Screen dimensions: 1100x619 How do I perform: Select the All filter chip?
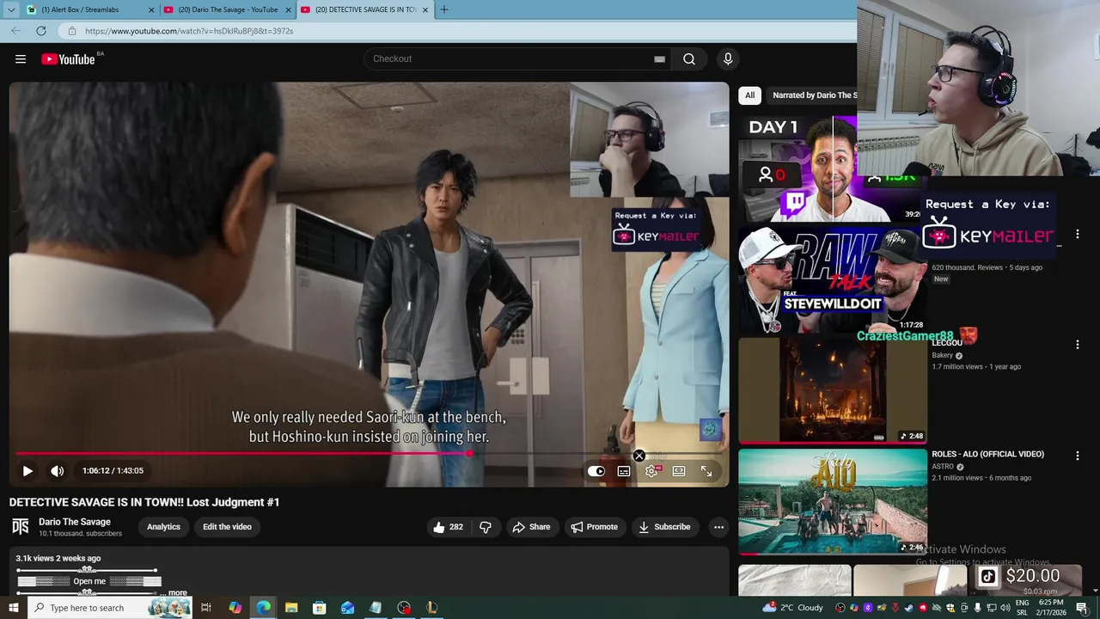(749, 95)
